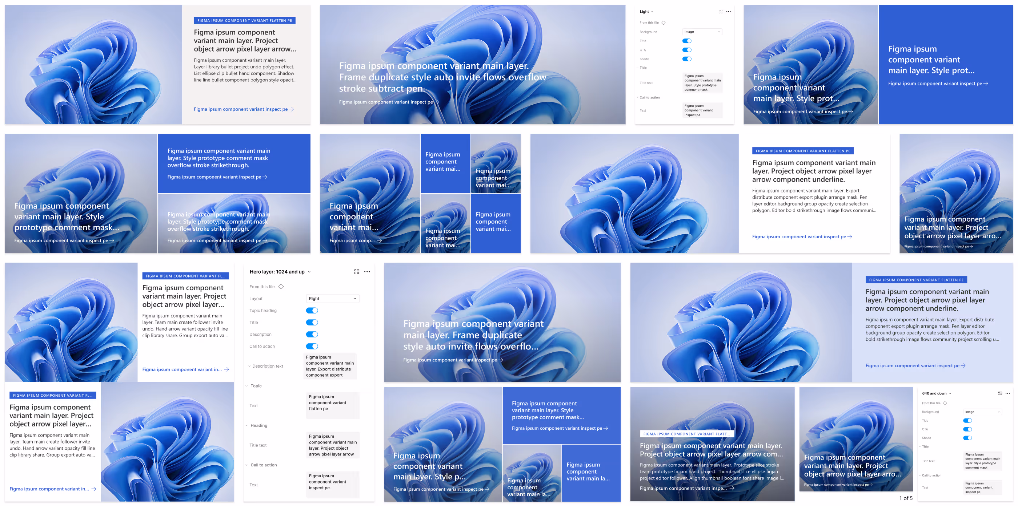The width and height of the screenshot is (1018, 506).
Task: Open the more options menu in the Hero layer panel
Action: pos(367,272)
